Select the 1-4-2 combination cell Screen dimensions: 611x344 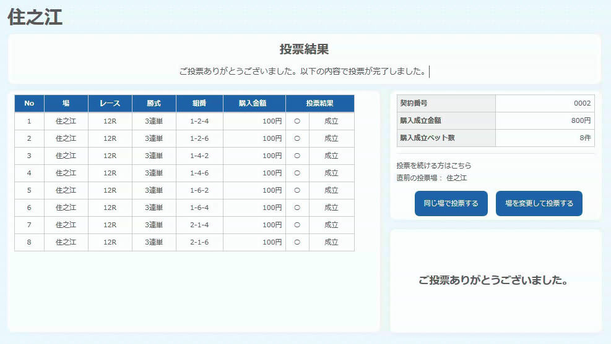point(199,156)
